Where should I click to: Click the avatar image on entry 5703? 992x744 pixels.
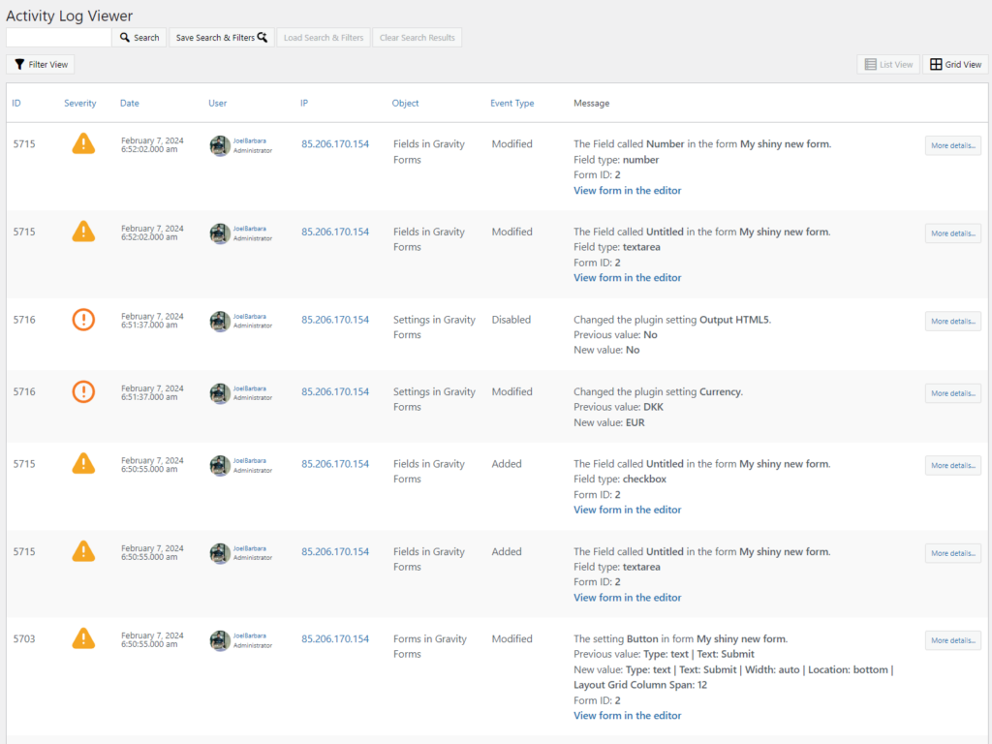pyautogui.click(x=221, y=640)
